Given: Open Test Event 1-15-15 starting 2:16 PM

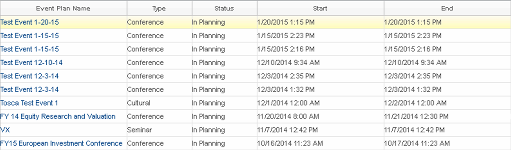Looking at the screenshot, I should click(x=29, y=49).
